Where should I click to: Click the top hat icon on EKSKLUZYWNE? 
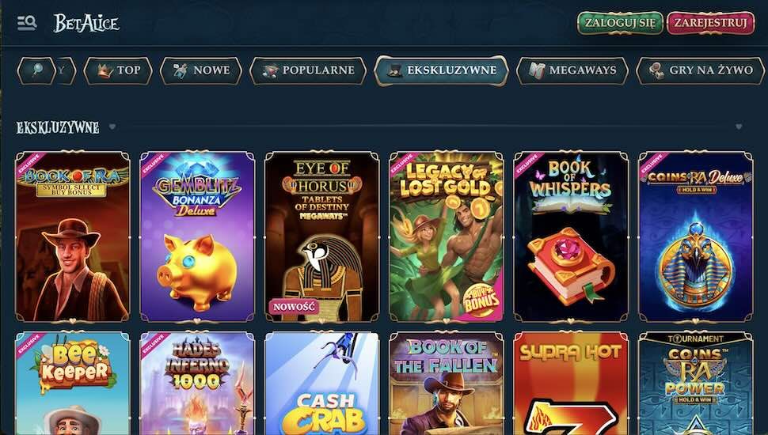coord(395,70)
